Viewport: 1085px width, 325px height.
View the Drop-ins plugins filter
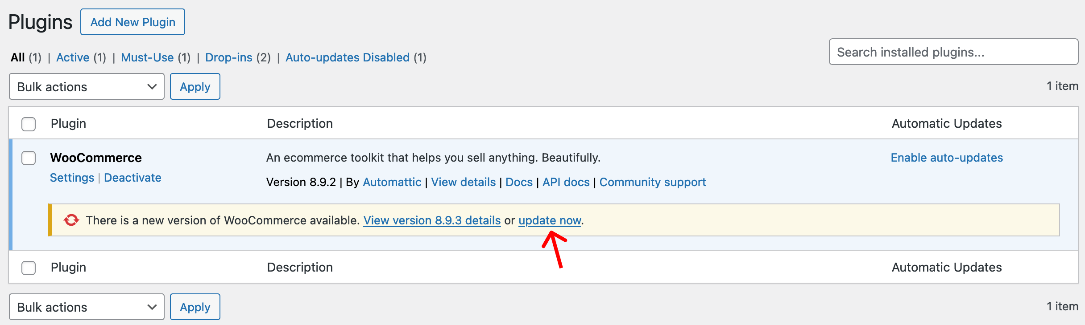tap(228, 57)
